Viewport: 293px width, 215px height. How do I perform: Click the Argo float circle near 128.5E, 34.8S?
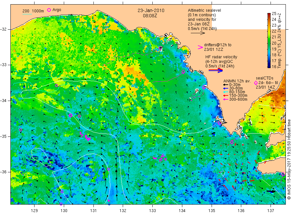tap(21, 130)
